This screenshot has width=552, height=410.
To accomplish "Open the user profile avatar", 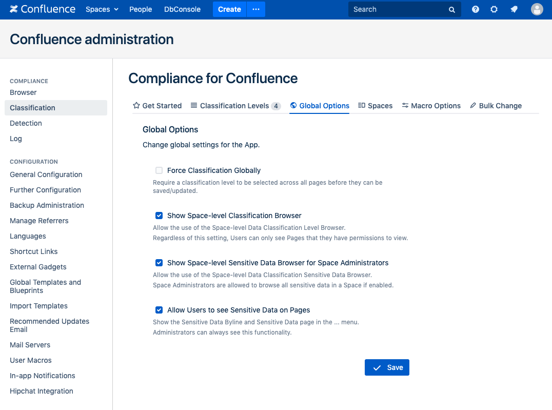I will pos(537,9).
